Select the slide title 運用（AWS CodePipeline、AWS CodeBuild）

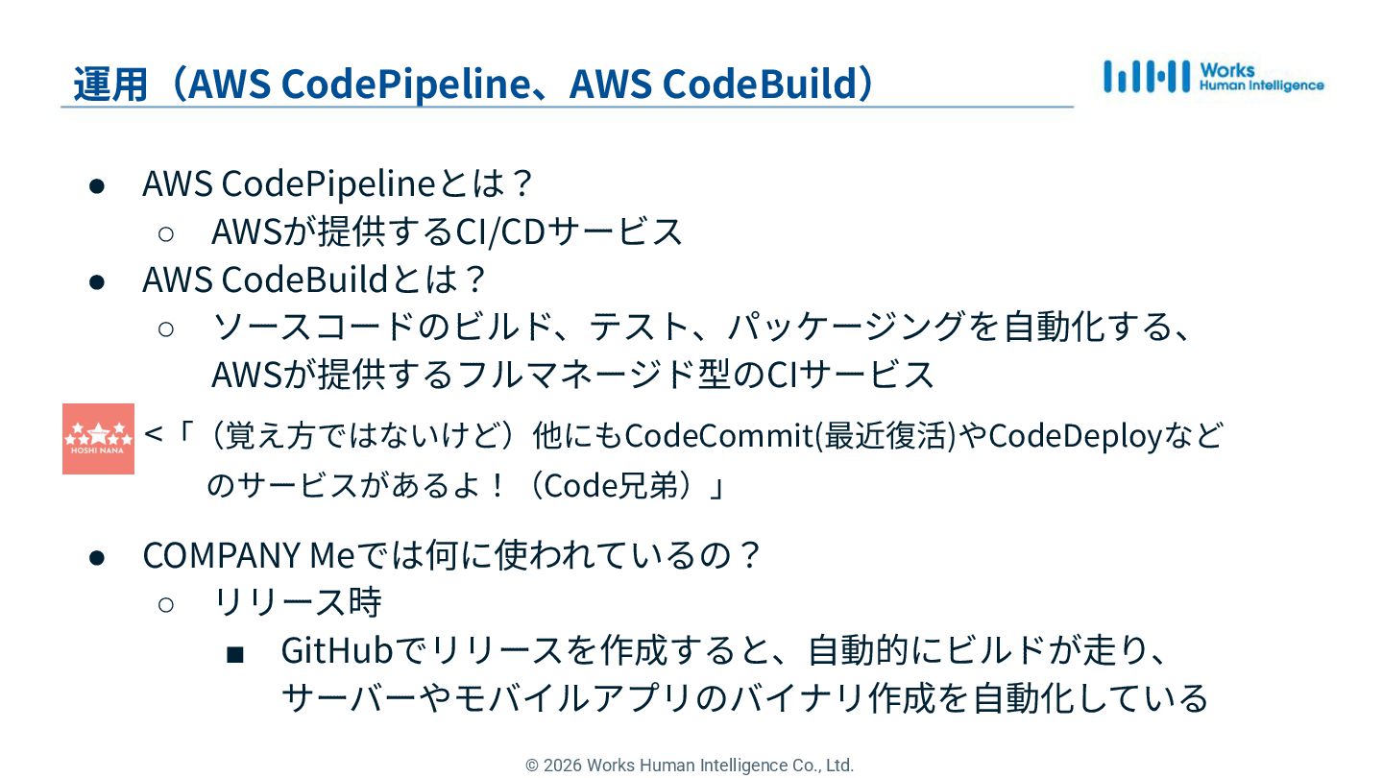[474, 85]
